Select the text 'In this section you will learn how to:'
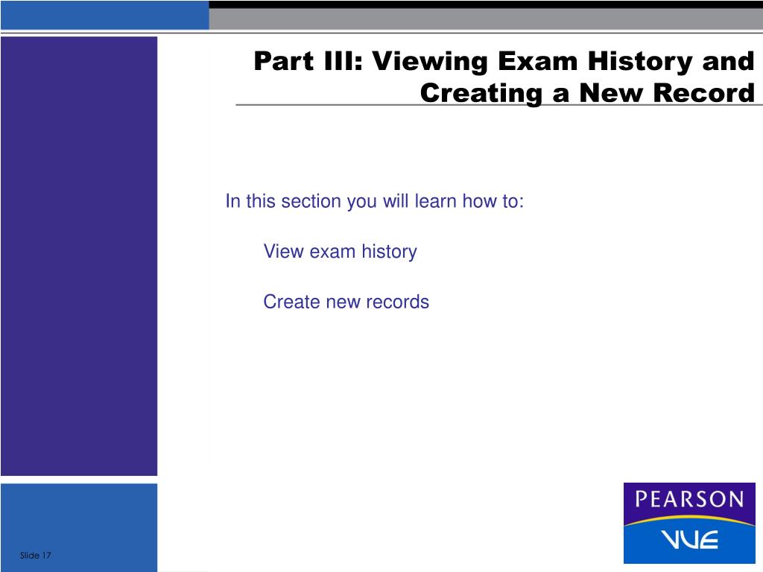 pos(374,201)
